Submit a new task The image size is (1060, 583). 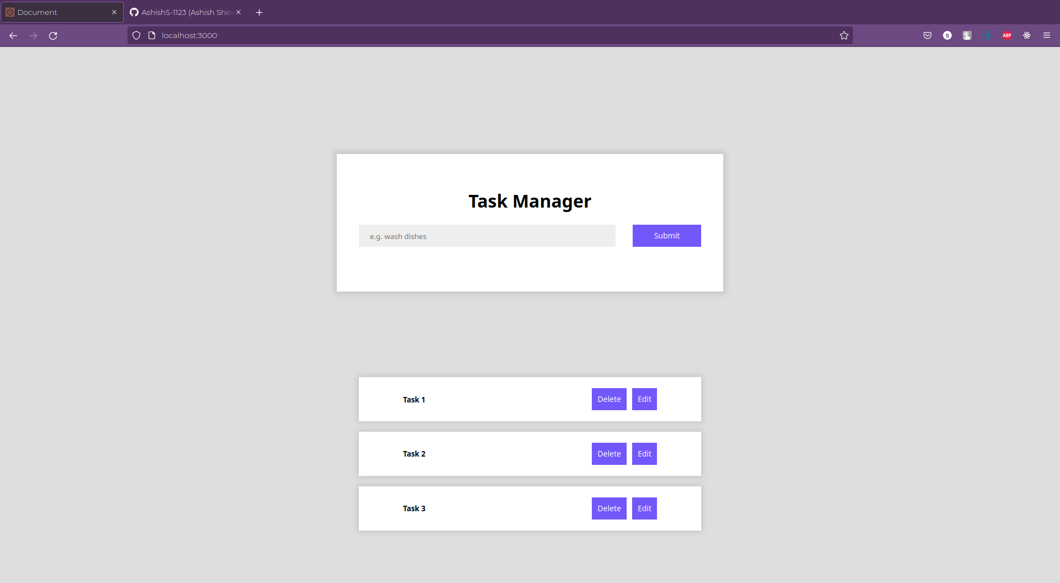(666, 236)
